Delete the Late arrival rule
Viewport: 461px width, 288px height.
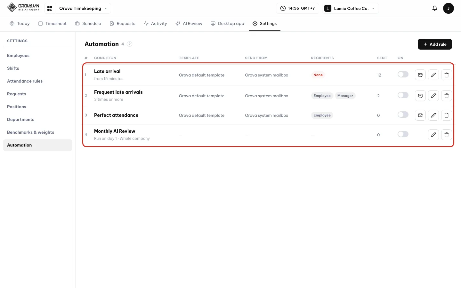pos(447,75)
